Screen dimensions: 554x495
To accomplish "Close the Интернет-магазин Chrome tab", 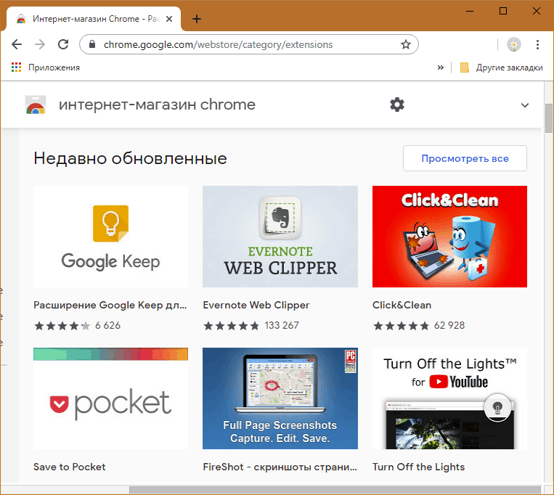I will pyautogui.click(x=169, y=19).
